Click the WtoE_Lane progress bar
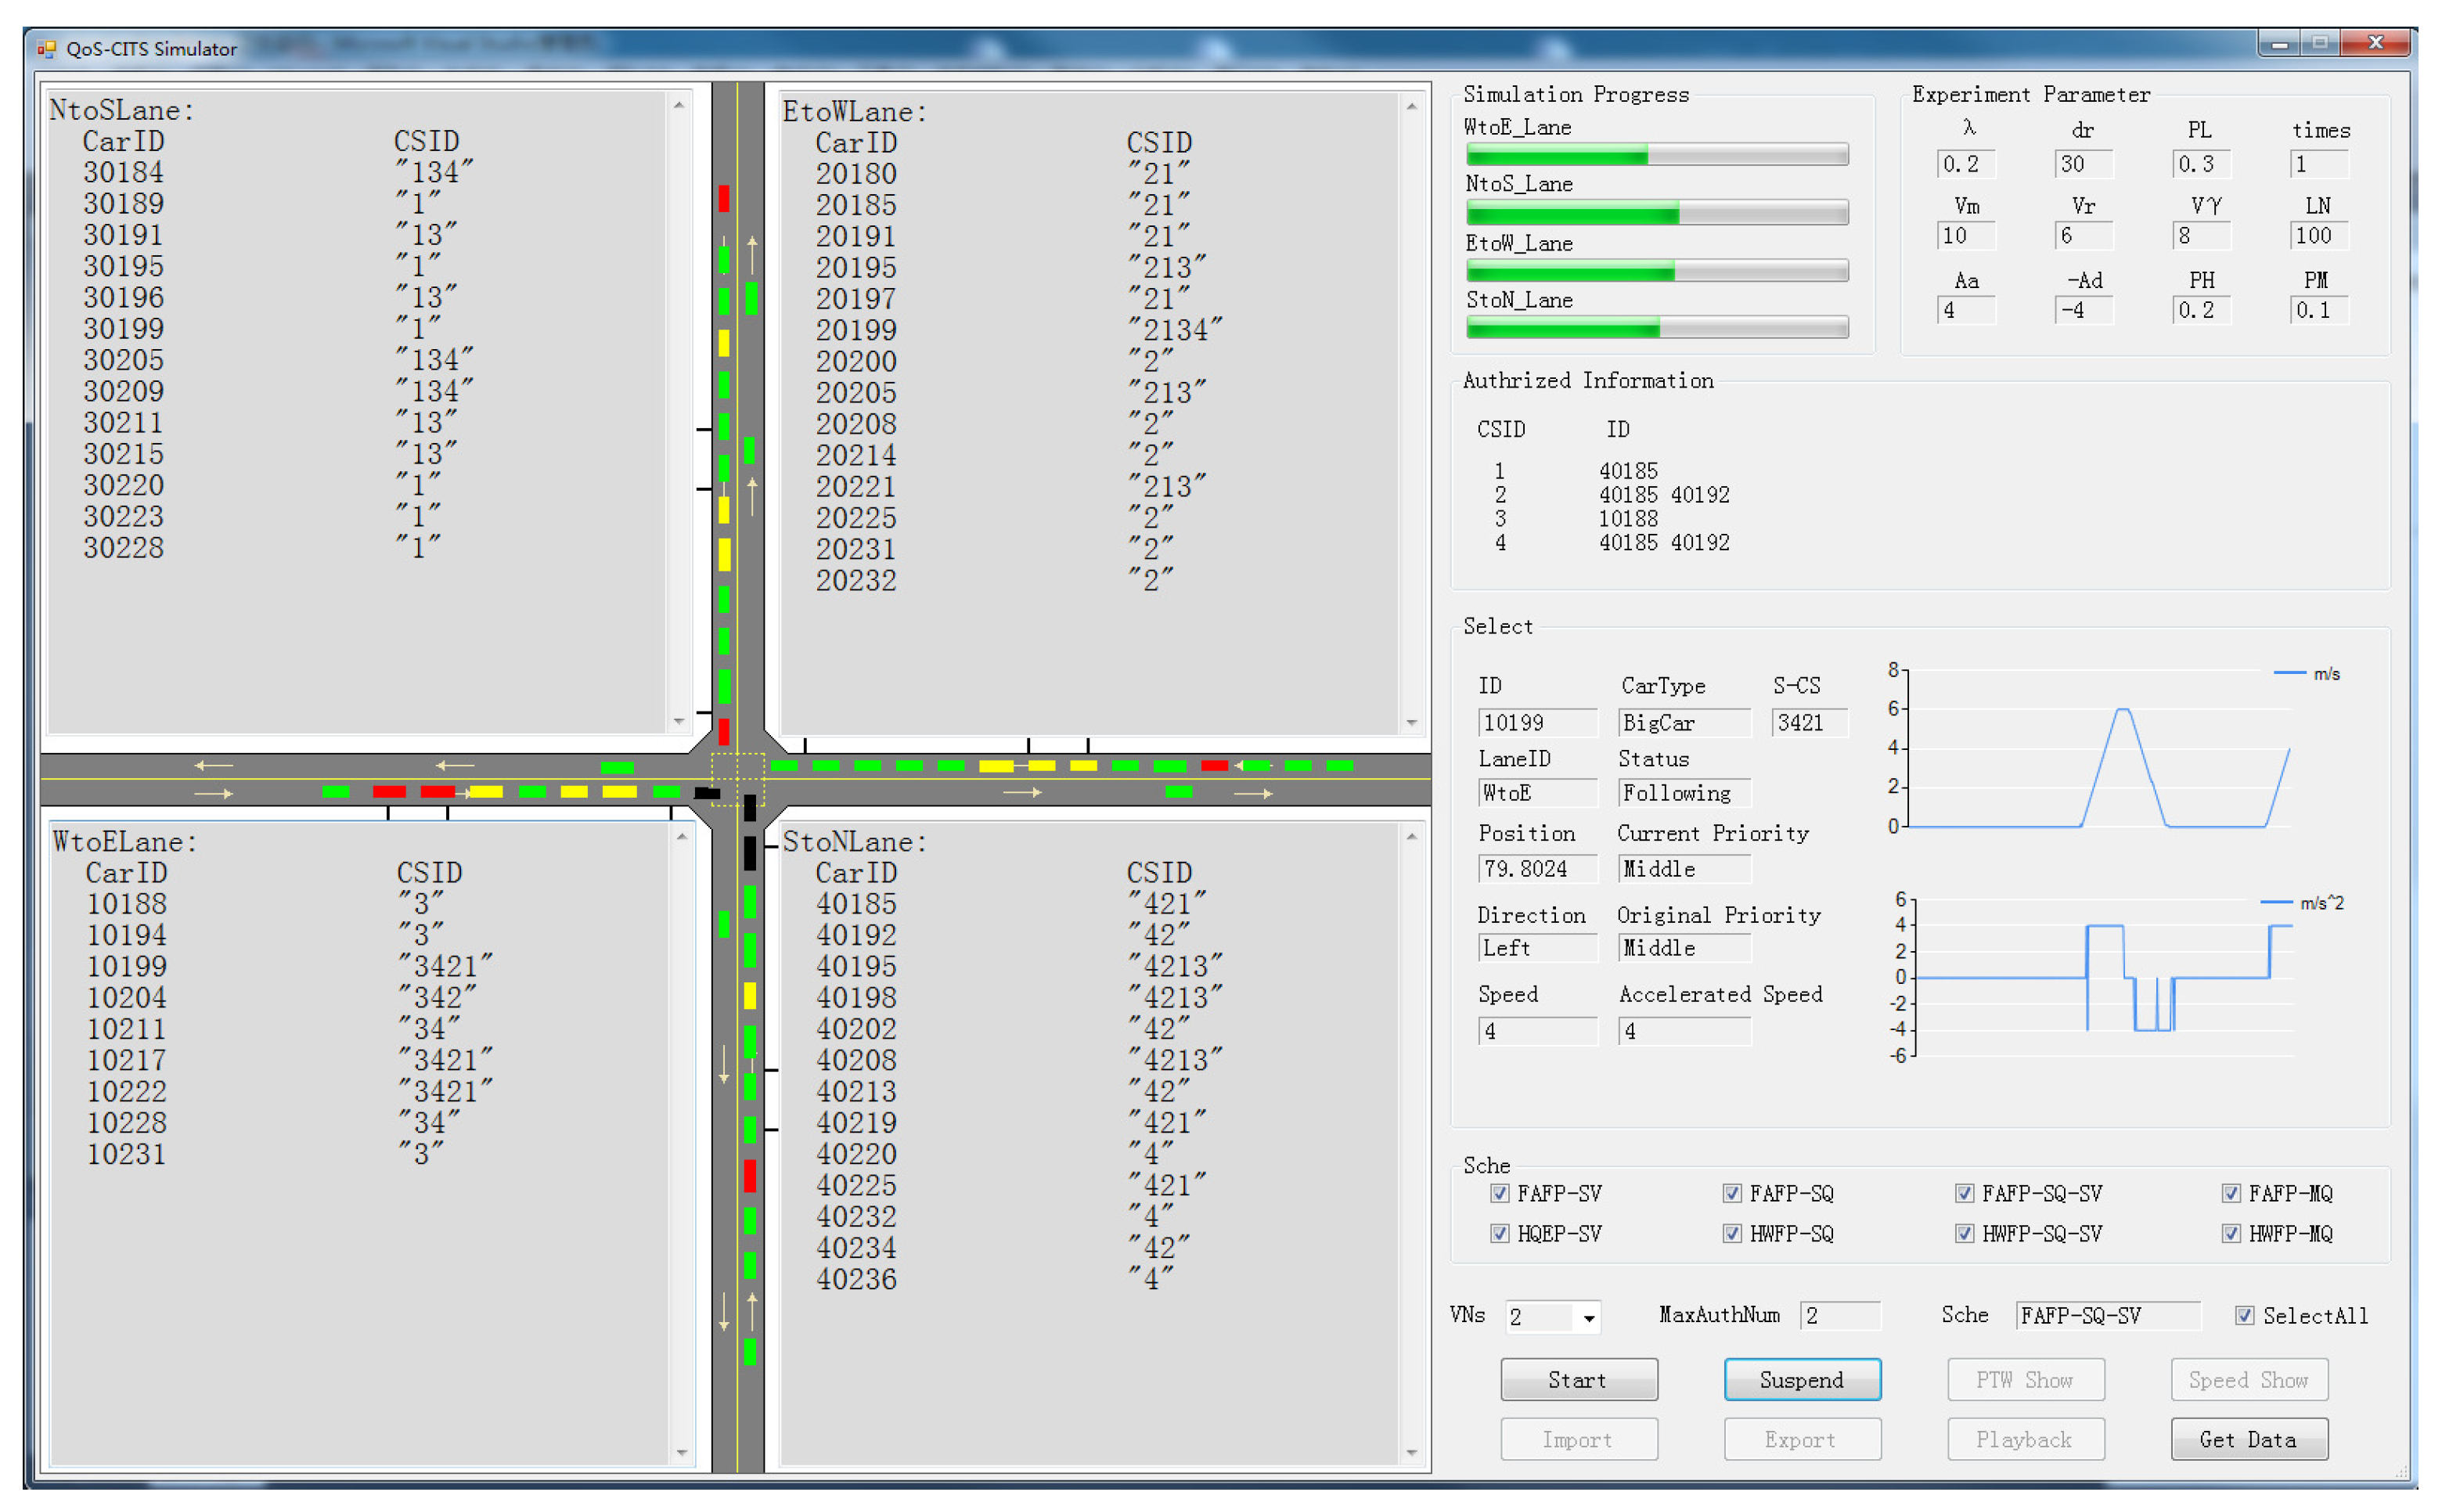This screenshot has height=1510, width=2442. pyautogui.click(x=1656, y=153)
